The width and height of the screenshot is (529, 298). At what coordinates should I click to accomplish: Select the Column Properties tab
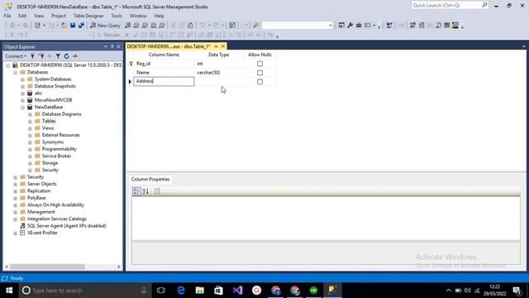pyautogui.click(x=150, y=180)
